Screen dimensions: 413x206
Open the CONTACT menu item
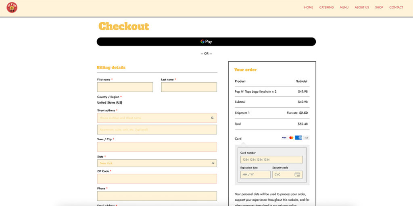click(396, 7)
